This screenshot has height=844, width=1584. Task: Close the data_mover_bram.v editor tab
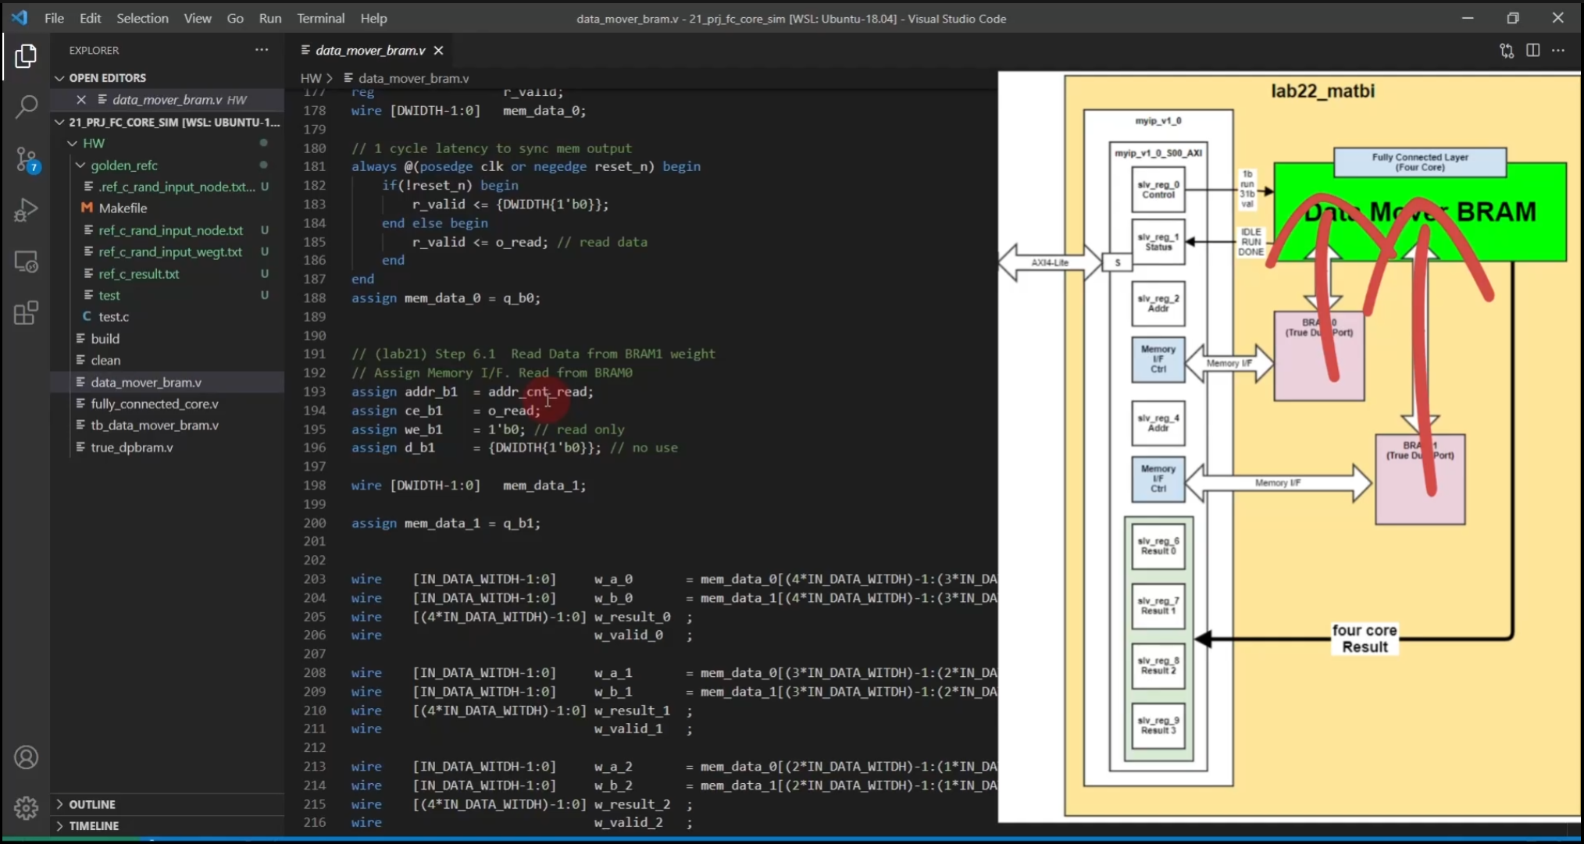(x=439, y=50)
